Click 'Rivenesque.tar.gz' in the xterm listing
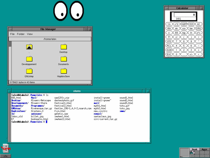The width and height of the screenshot is (210, 158). click(41, 108)
